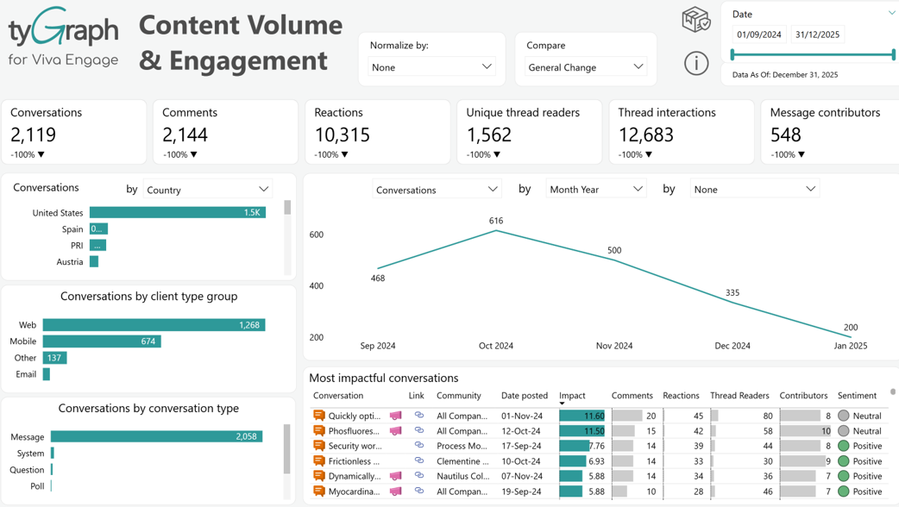Sort by Thread Readers column header
Screen dimensions: 899x507
pos(739,395)
